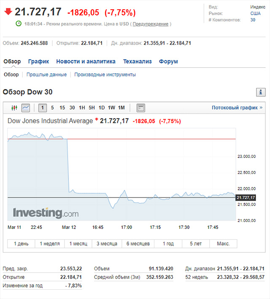Select the 5 лет time range
Image resolution: width=270 pixels, height=299 pixels.
[196, 244]
